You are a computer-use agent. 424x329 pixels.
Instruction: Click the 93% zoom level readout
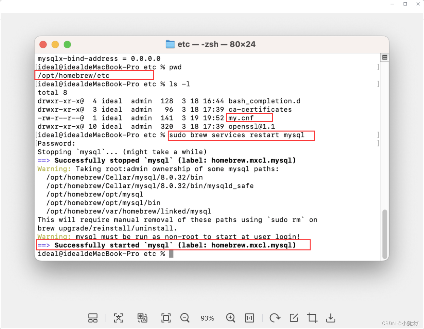[x=207, y=318]
